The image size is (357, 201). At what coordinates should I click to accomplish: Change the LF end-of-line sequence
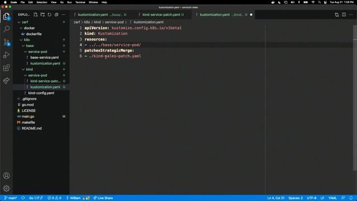click(x=322, y=198)
